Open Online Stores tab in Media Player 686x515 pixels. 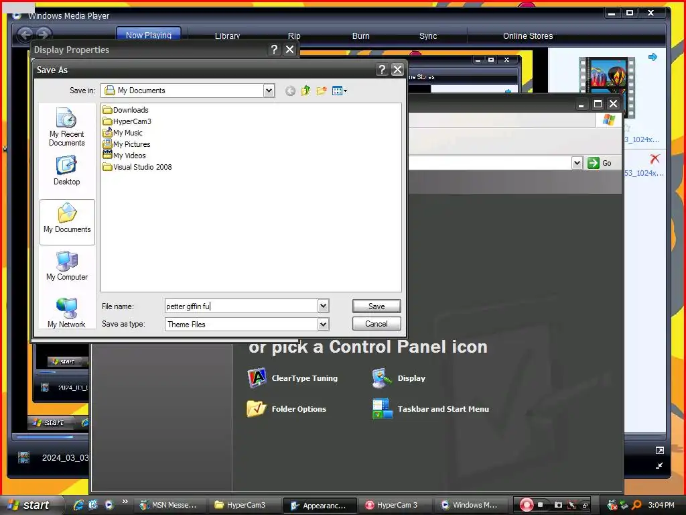tap(528, 36)
